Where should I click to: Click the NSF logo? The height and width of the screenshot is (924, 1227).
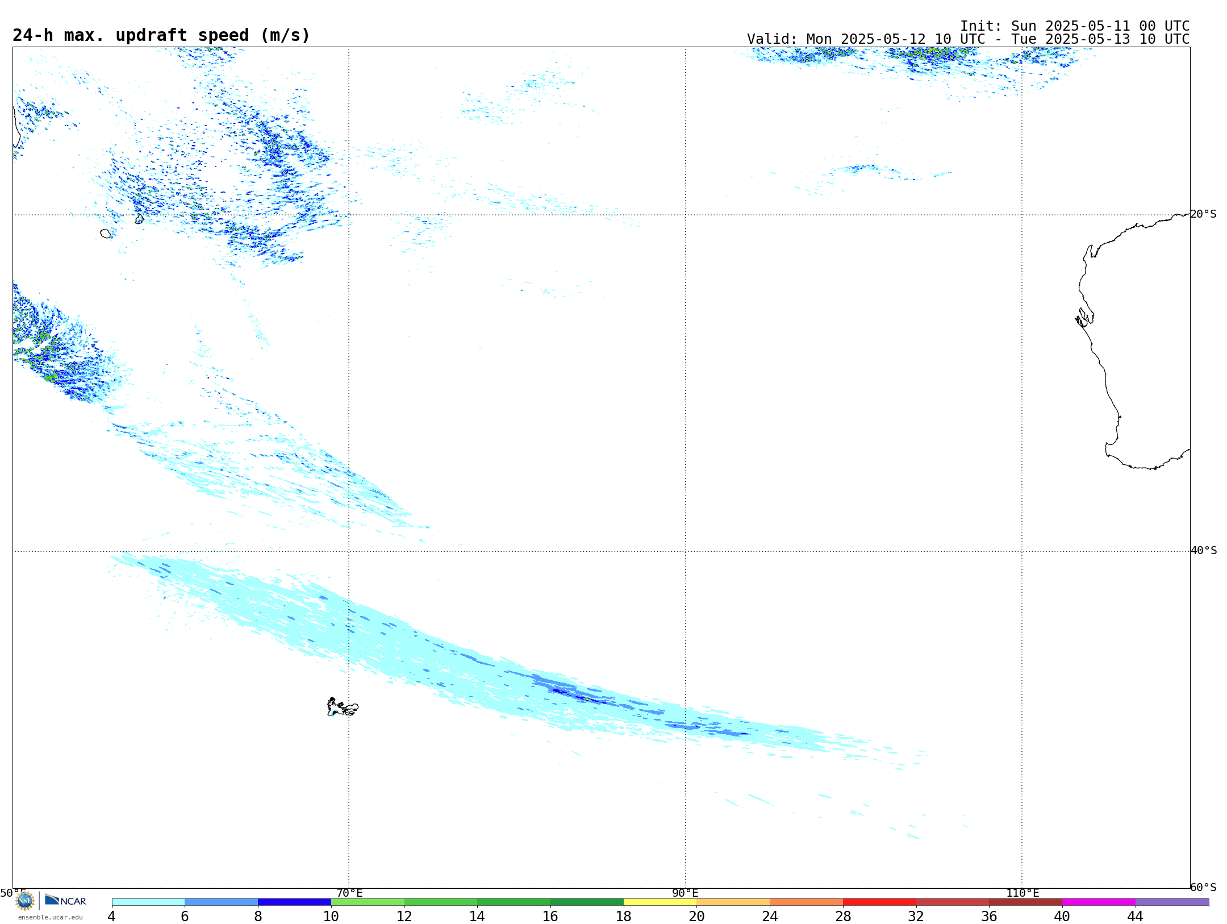pos(25,901)
